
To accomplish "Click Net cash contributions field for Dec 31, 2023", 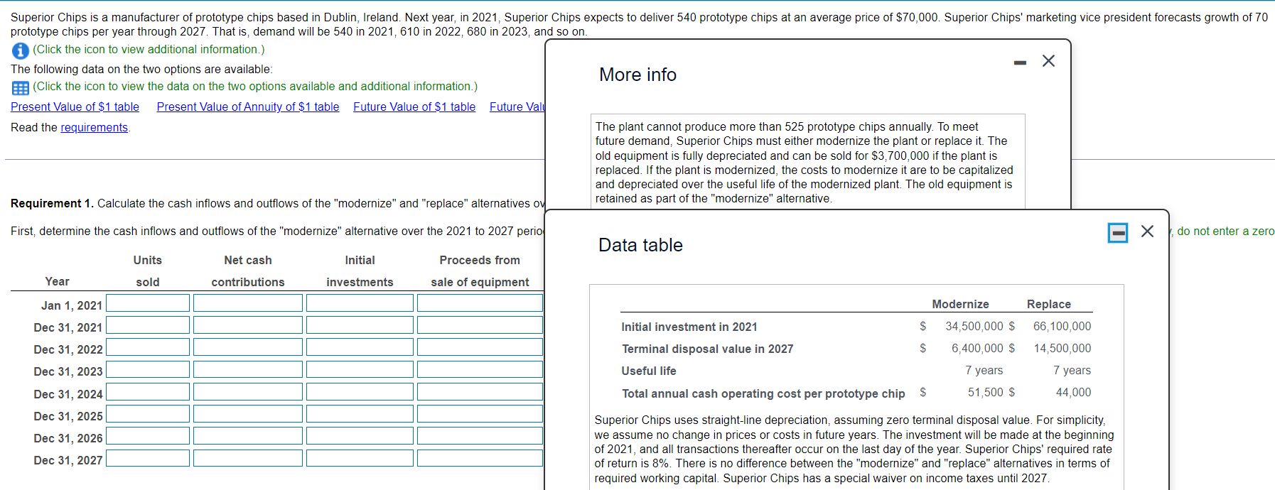I will point(248,369).
